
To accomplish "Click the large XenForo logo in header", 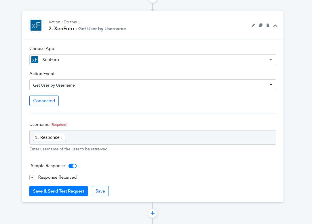I will tap(36, 25).
